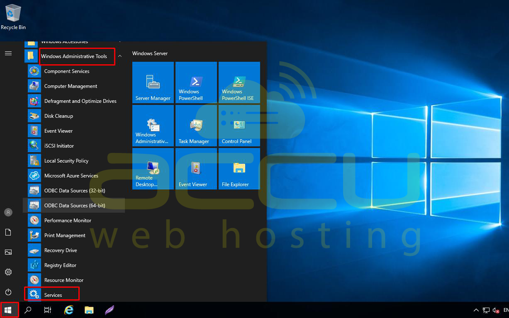The image size is (509, 318).
Task: Open the Windows PowerShell ISE tile
Action: (239, 83)
